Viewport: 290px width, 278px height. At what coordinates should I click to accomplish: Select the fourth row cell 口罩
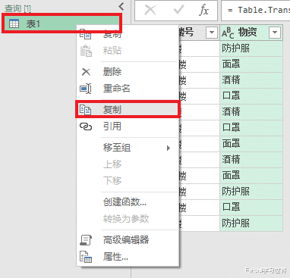[x=251, y=96]
